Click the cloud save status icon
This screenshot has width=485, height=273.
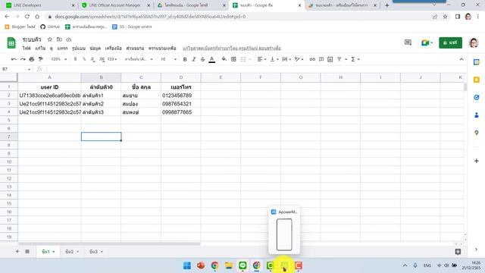click(69, 39)
